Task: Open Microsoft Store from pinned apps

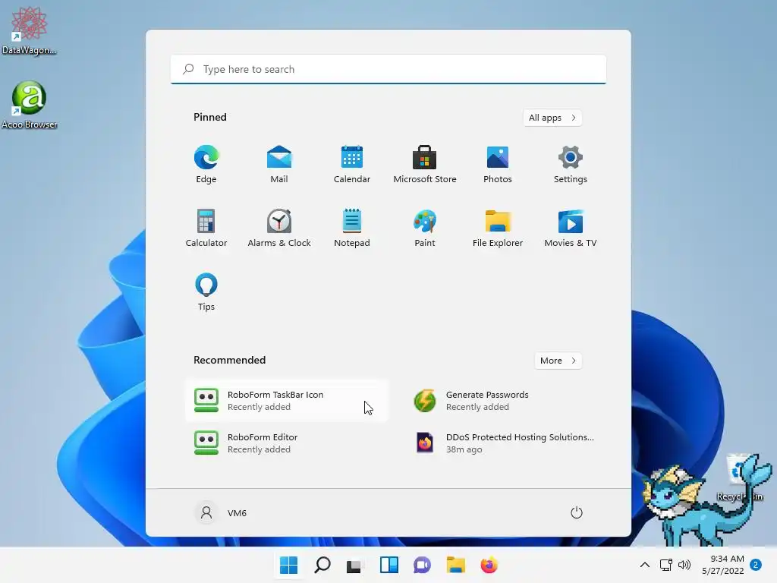Action: pos(425,164)
